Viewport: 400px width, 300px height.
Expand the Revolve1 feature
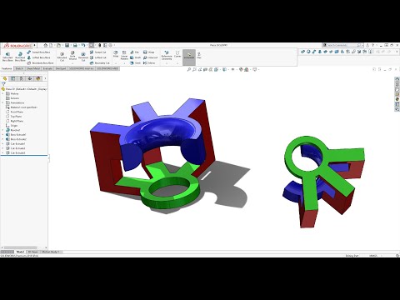(3, 130)
